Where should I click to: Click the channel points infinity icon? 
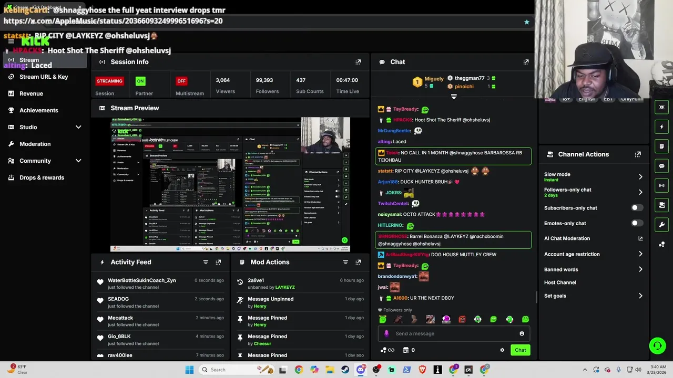click(x=388, y=350)
